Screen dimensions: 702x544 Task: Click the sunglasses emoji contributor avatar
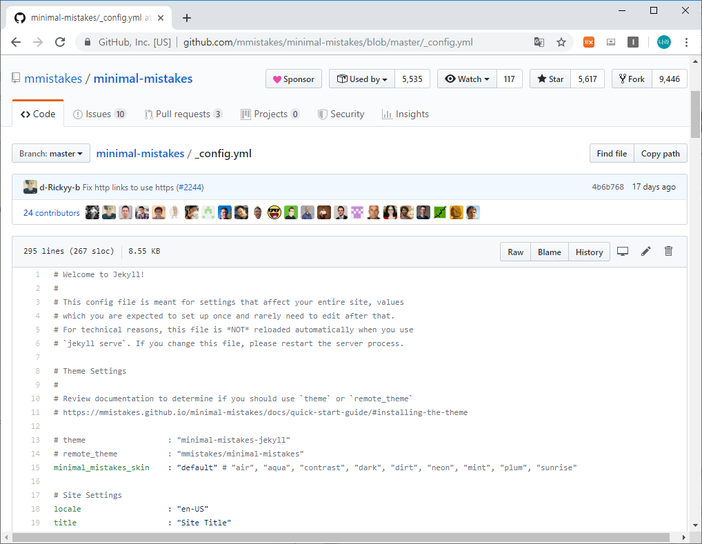(274, 212)
